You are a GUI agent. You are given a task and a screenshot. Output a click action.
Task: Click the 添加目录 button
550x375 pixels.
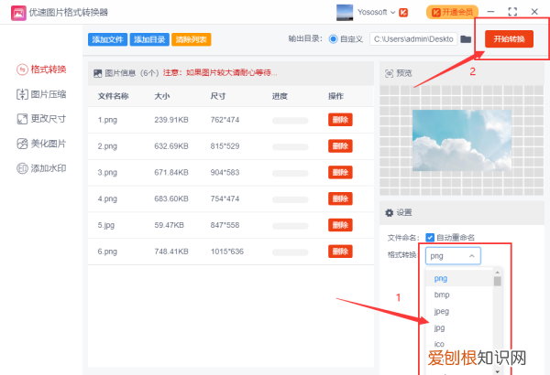149,39
